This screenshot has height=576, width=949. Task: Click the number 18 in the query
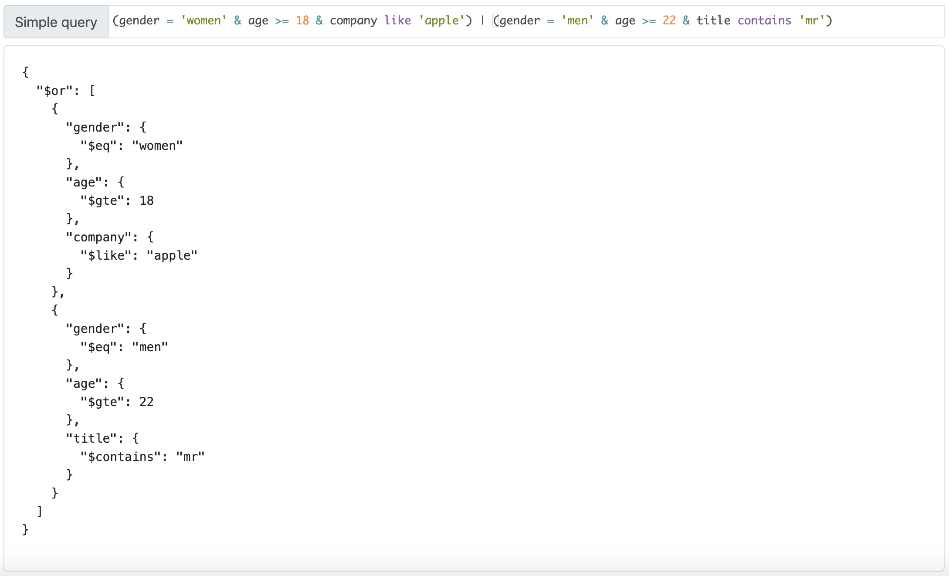302,20
